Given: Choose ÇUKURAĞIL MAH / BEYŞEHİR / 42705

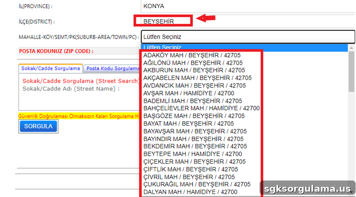Looking at the screenshot, I should click(x=244, y=184).
